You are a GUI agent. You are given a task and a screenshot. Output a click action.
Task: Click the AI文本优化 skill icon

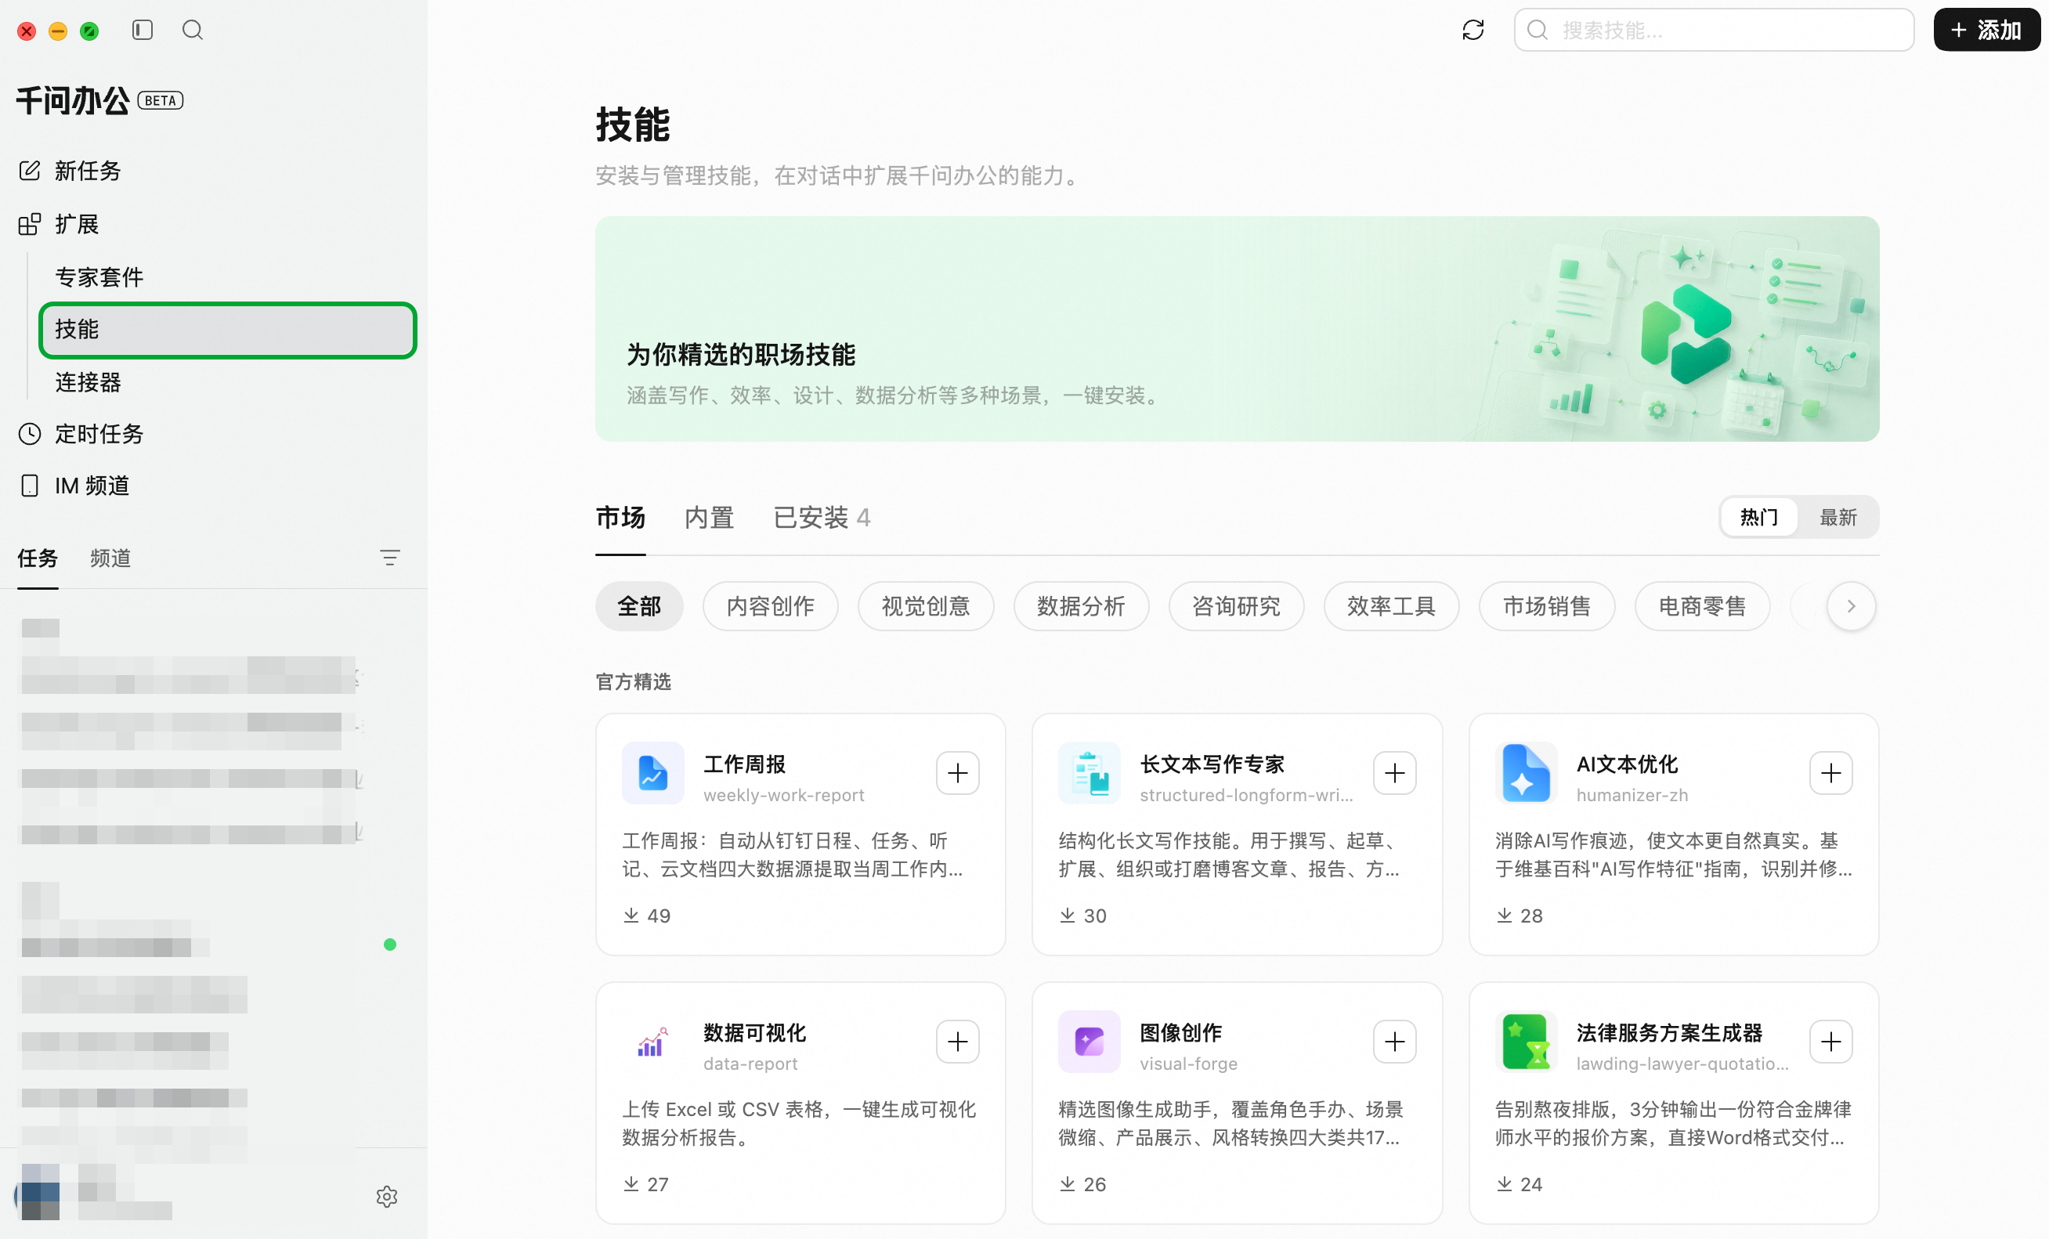pyautogui.click(x=1526, y=772)
